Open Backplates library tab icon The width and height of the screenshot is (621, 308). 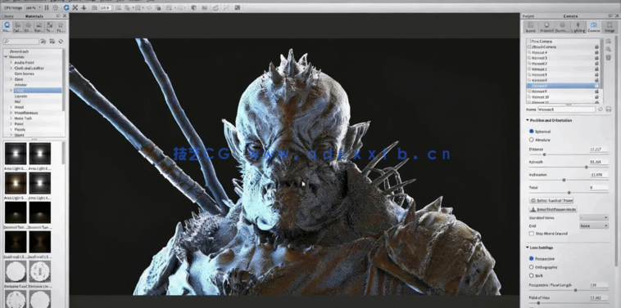pos(39,26)
